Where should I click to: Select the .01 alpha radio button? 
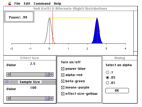107,83
